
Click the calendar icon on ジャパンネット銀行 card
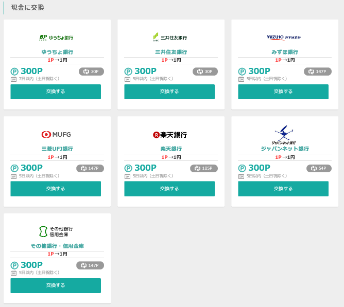(x=241, y=176)
